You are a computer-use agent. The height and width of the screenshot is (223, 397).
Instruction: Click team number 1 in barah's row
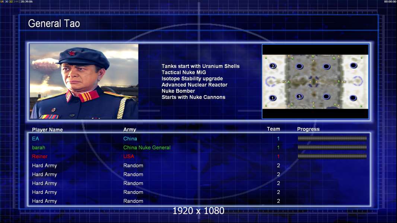(278, 148)
